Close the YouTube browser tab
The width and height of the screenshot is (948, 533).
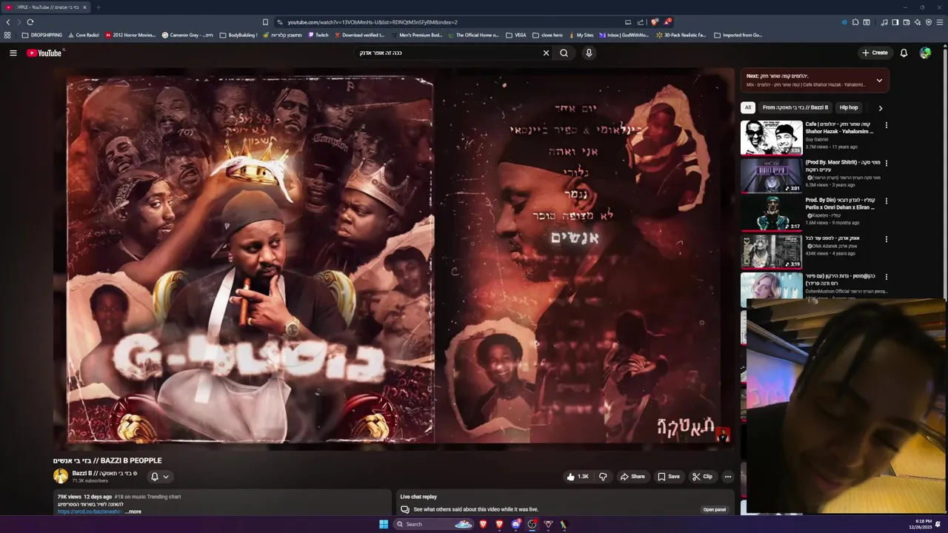pyautogui.click(x=84, y=7)
